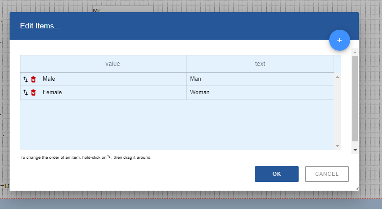Image resolution: width=382 pixels, height=209 pixels.
Task: Click the 'text' column header
Action: pos(260,64)
